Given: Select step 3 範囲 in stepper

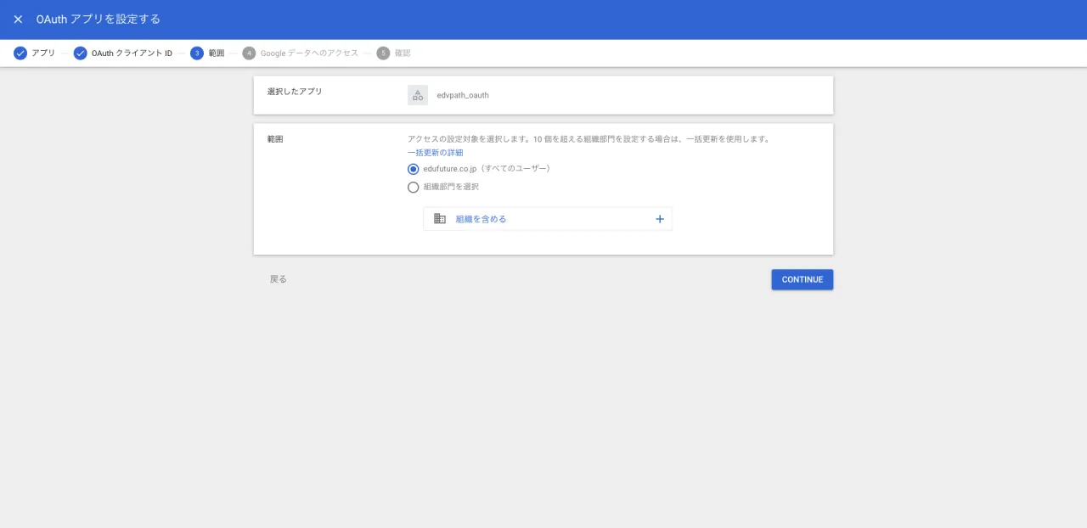Looking at the screenshot, I should 208,53.
